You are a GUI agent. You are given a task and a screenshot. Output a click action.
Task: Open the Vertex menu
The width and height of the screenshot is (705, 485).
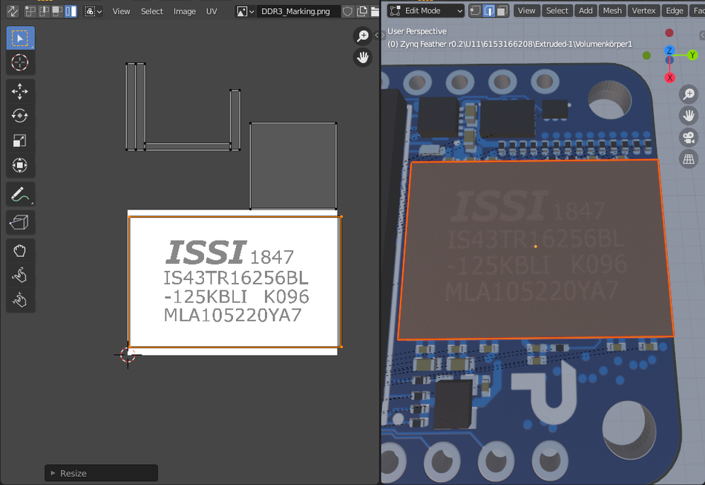coord(643,11)
